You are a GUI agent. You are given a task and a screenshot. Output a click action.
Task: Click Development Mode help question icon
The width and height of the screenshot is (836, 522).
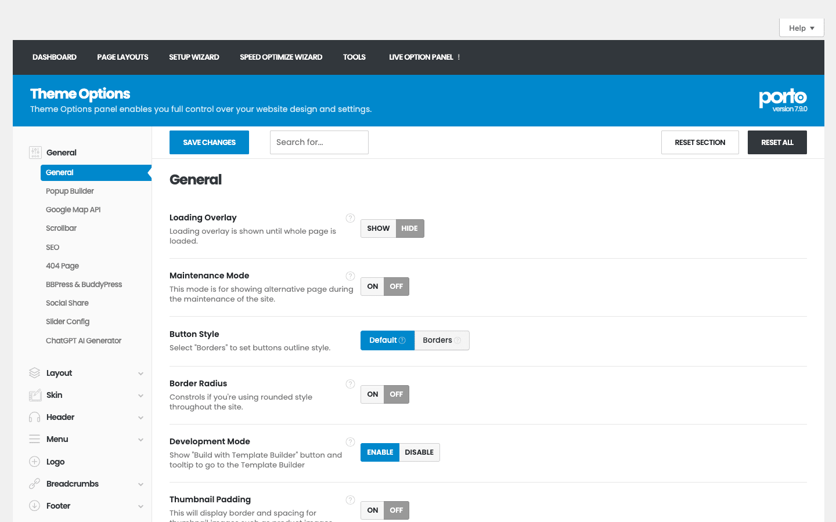click(x=350, y=442)
